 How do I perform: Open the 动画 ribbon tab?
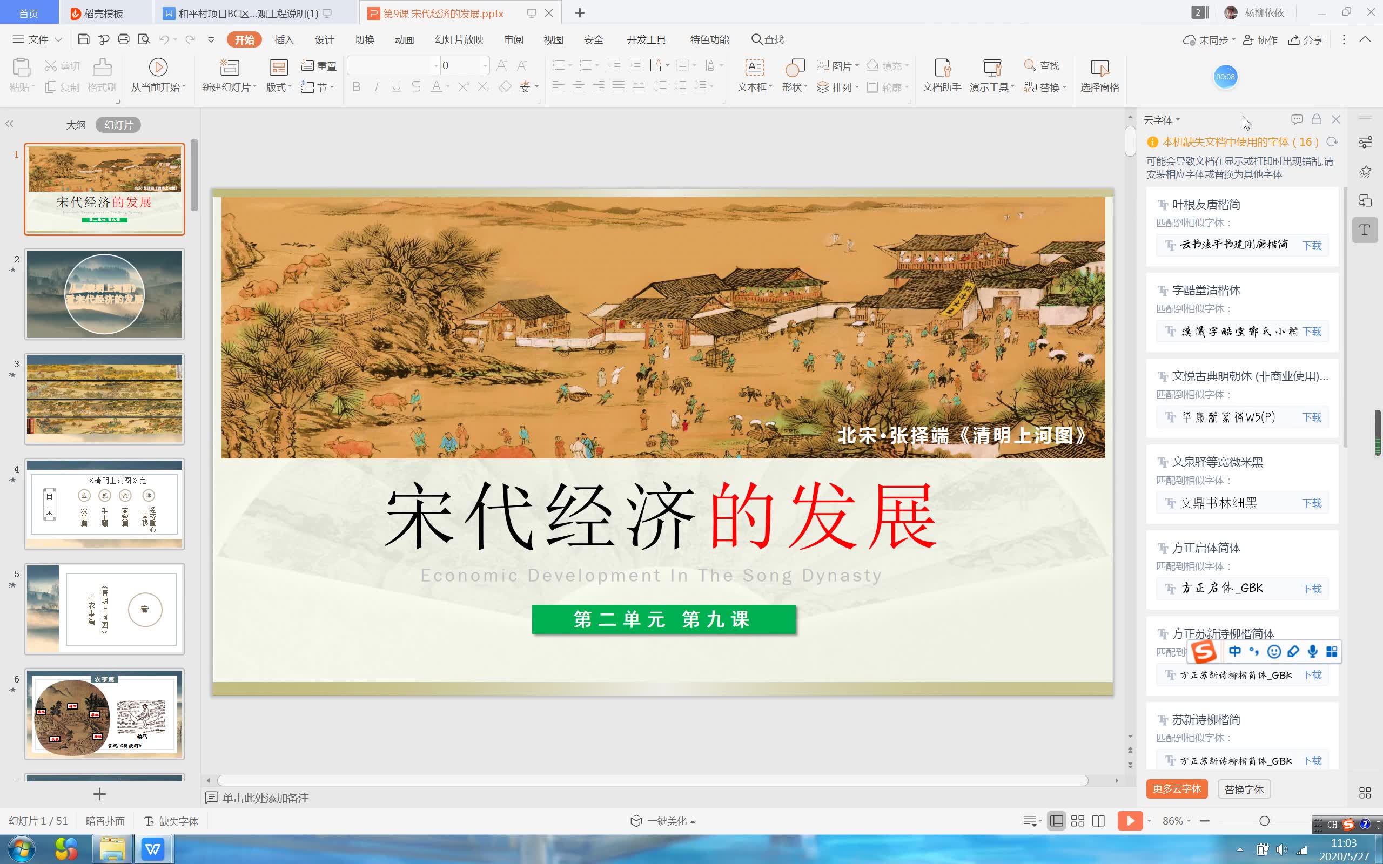click(404, 39)
